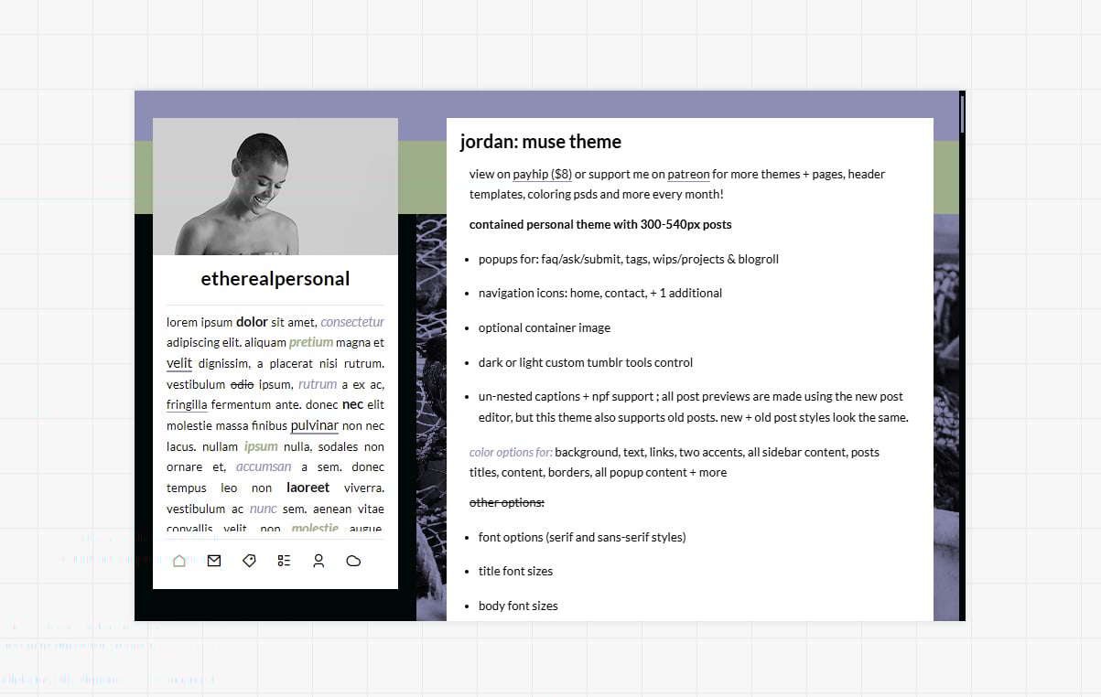Open the home navigation icon
Image resolution: width=1101 pixels, height=697 pixels.
(x=179, y=561)
